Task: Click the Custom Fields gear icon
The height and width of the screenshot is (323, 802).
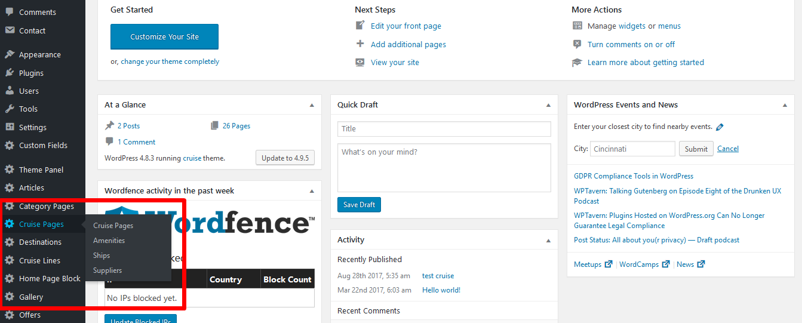Action: [x=10, y=145]
